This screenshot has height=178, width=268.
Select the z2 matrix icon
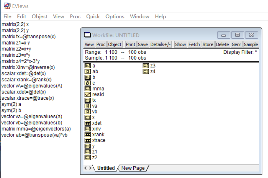pos(87,158)
